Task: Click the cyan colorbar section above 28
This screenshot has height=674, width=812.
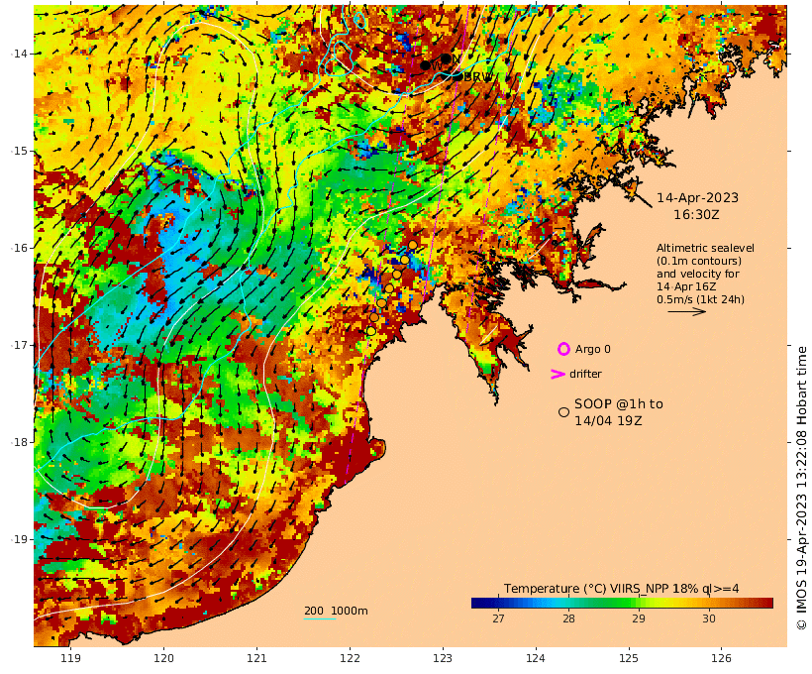Action: 561,603
